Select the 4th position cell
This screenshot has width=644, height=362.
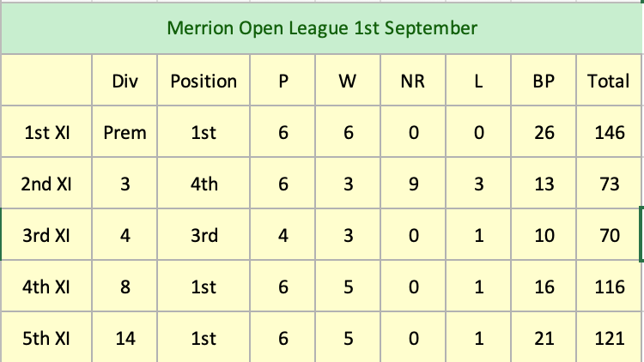[204, 184]
